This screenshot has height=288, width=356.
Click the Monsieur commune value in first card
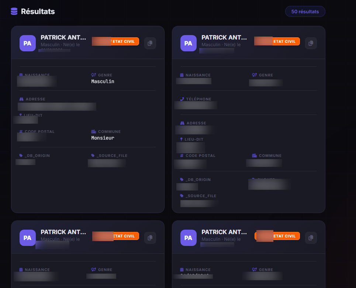(103, 138)
